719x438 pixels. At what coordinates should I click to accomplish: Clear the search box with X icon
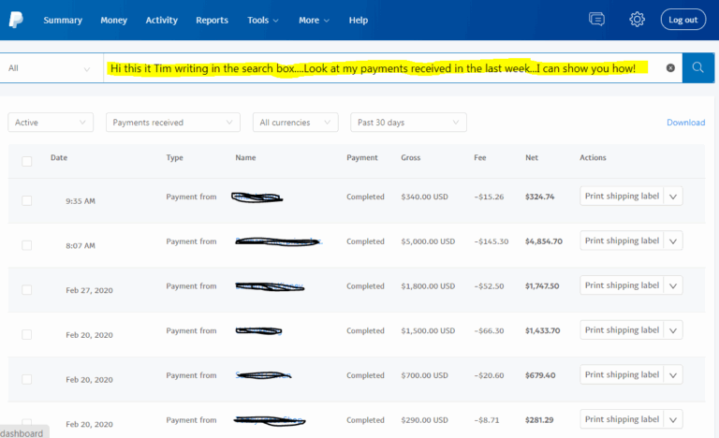tap(670, 68)
